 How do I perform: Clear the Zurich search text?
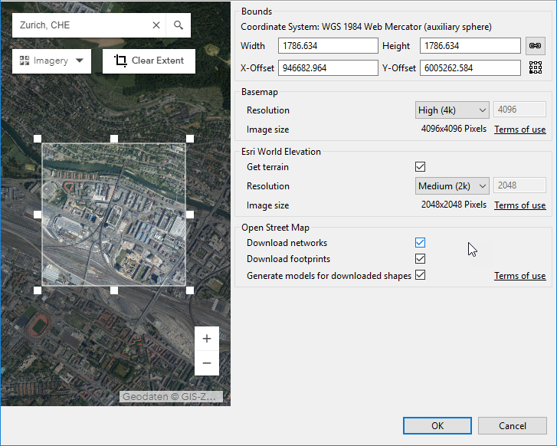tap(156, 25)
